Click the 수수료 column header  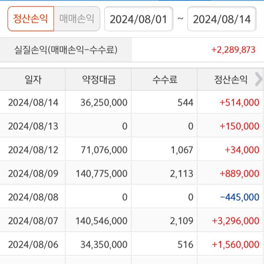[x=165, y=80]
